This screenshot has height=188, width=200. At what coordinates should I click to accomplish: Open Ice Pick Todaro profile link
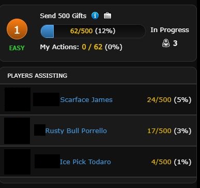[85, 162]
